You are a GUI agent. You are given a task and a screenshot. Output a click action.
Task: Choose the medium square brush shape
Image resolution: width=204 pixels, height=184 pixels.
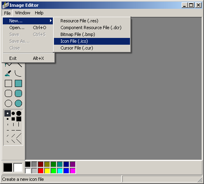point(13,119)
